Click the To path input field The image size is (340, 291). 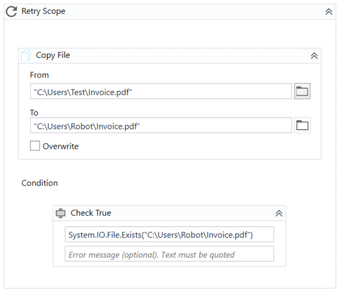point(161,125)
